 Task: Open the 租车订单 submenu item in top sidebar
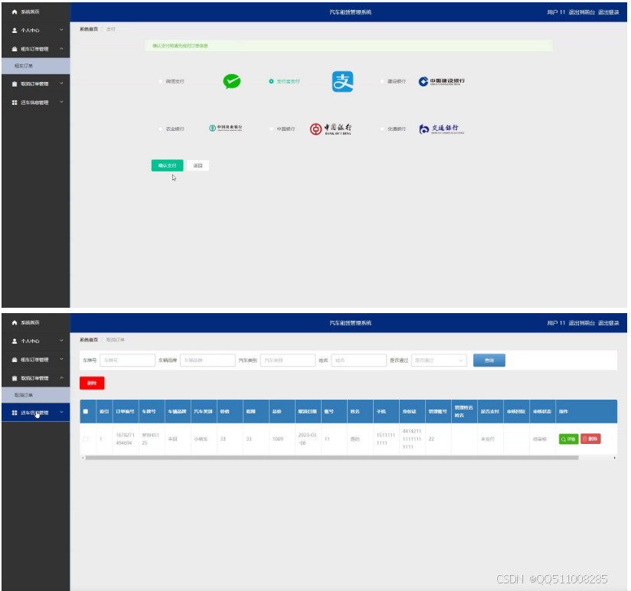[x=36, y=66]
